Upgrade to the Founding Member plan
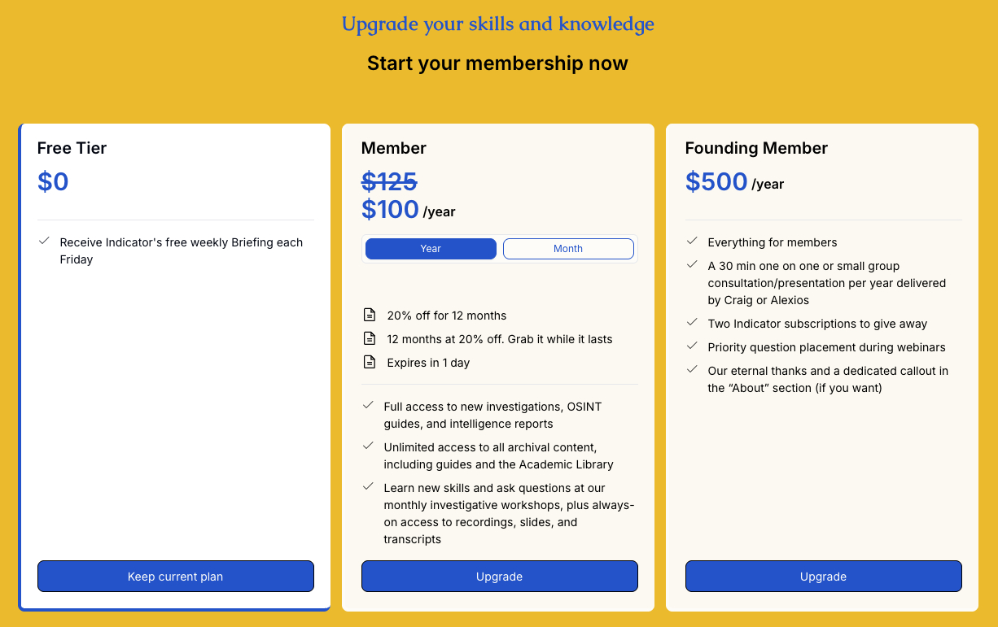The height and width of the screenshot is (627, 998). point(823,577)
